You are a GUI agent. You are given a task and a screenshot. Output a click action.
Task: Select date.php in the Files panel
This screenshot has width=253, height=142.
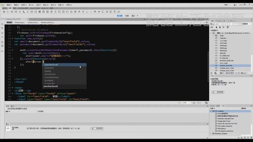pos(223,53)
